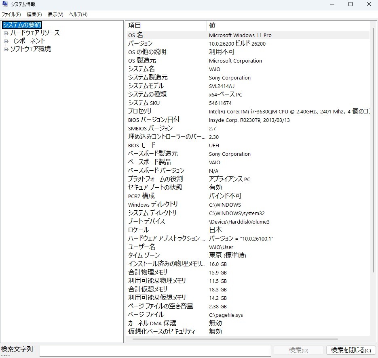The height and width of the screenshot is (358, 378).
Task: Click the システム情報 icon in the title bar
Action: coord(5,4)
